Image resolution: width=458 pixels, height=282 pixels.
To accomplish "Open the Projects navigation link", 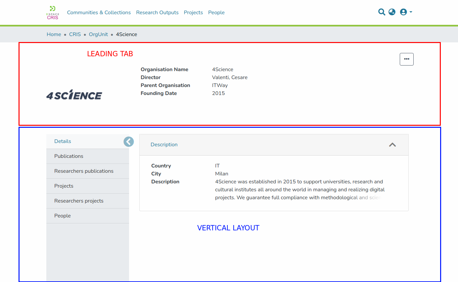I will (193, 13).
